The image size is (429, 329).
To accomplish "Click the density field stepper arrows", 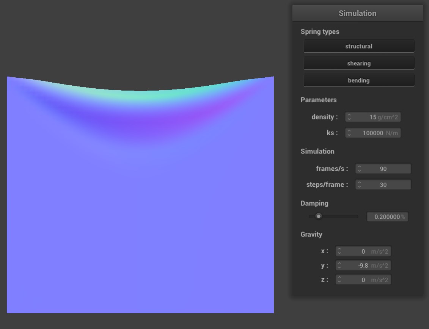I will pyautogui.click(x=349, y=117).
